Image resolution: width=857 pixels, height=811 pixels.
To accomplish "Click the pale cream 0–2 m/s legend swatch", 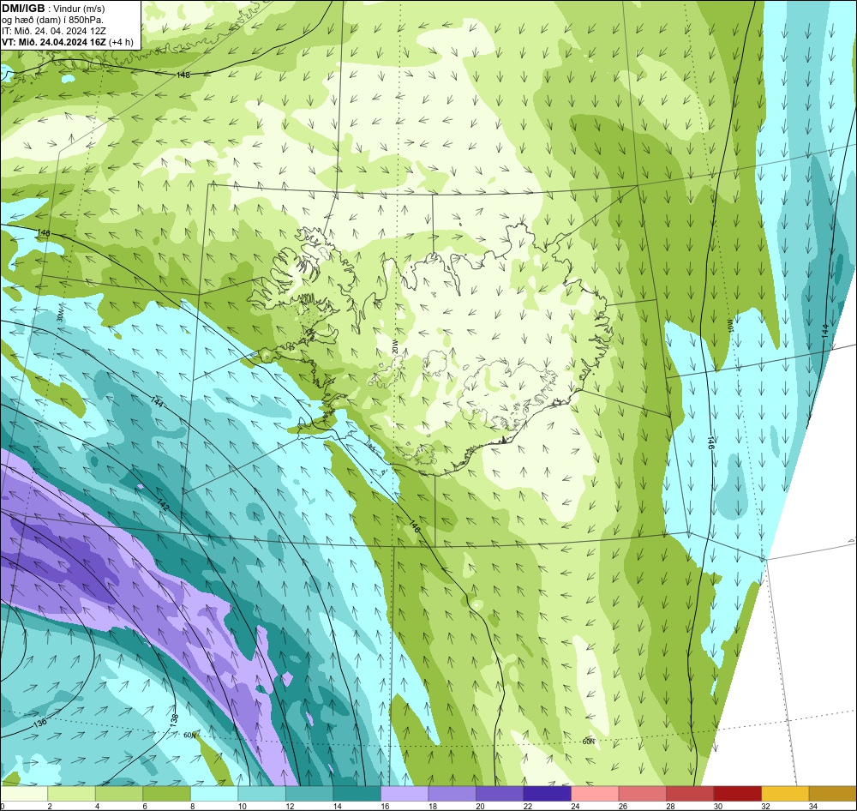I will (24, 793).
